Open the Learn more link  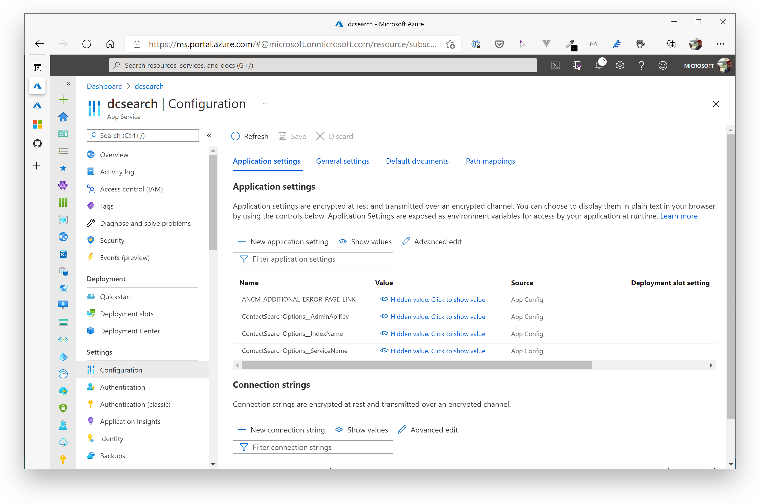[x=679, y=216]
